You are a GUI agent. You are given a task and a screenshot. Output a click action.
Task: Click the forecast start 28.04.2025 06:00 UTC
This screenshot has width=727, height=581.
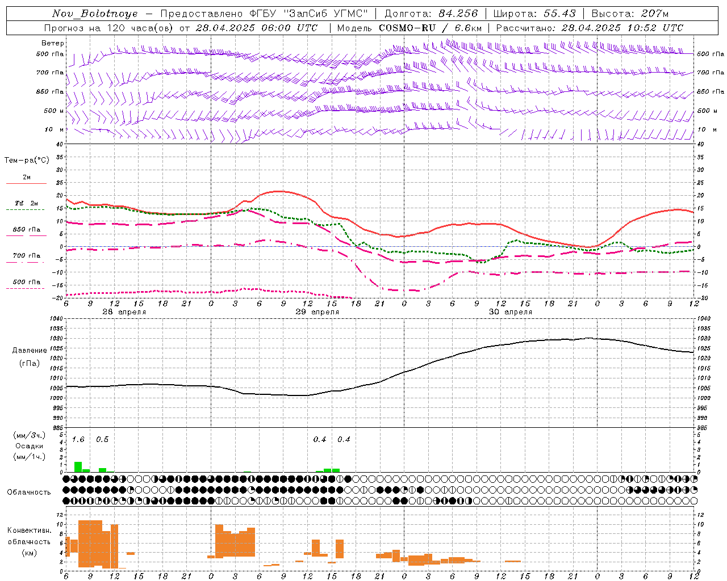coord(257,28)
